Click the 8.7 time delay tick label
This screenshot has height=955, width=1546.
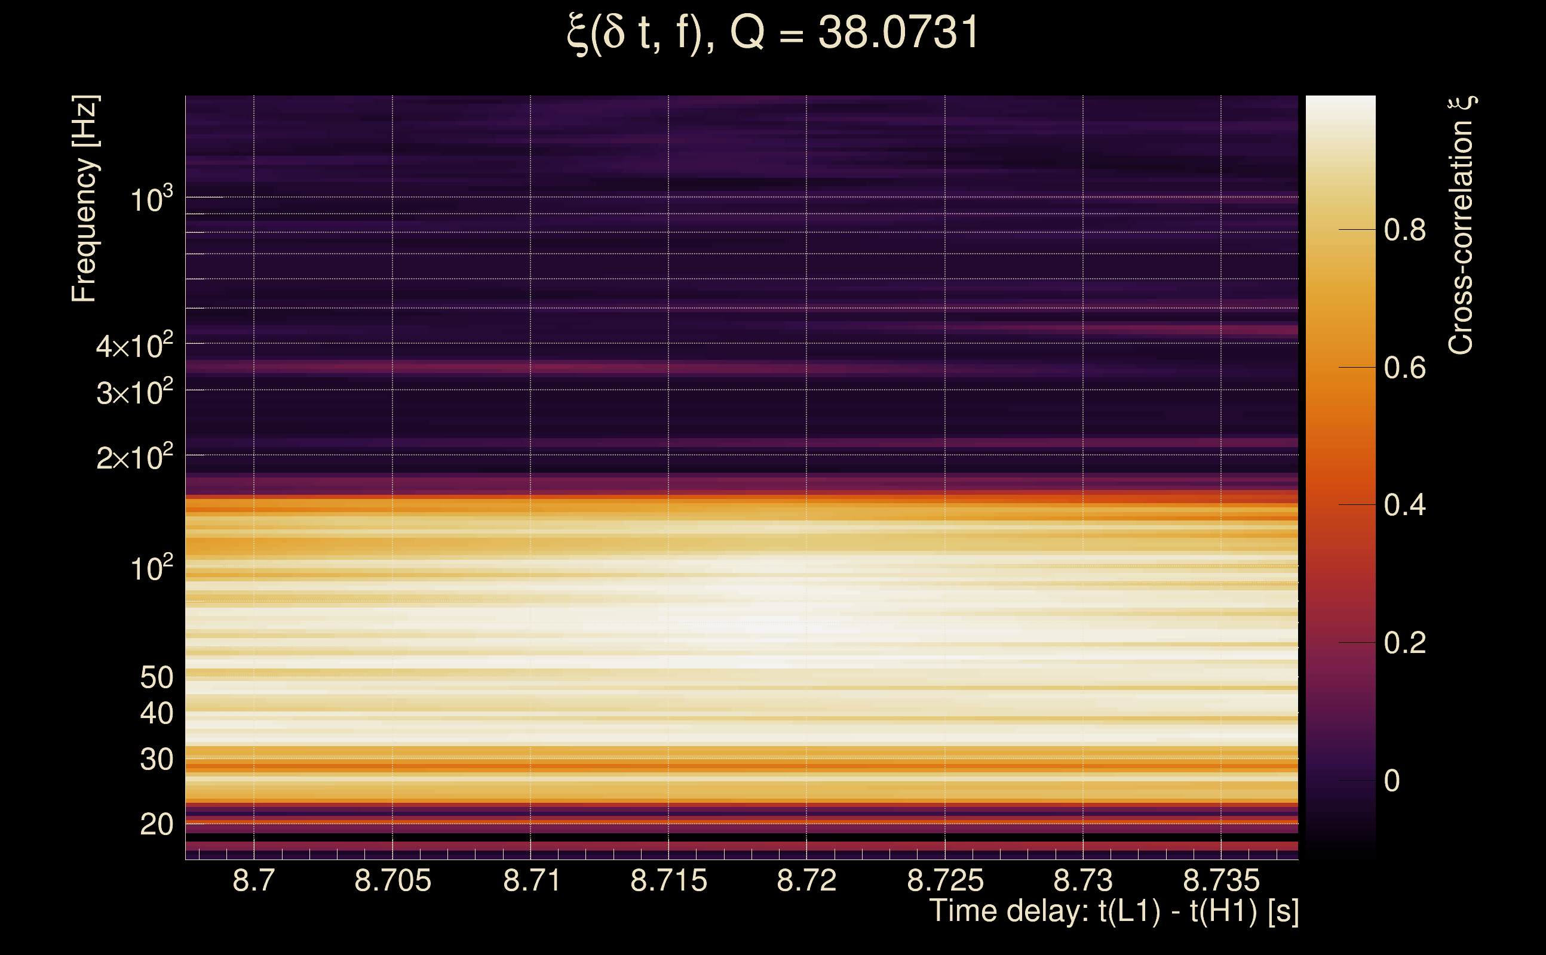tap(253, 880)
